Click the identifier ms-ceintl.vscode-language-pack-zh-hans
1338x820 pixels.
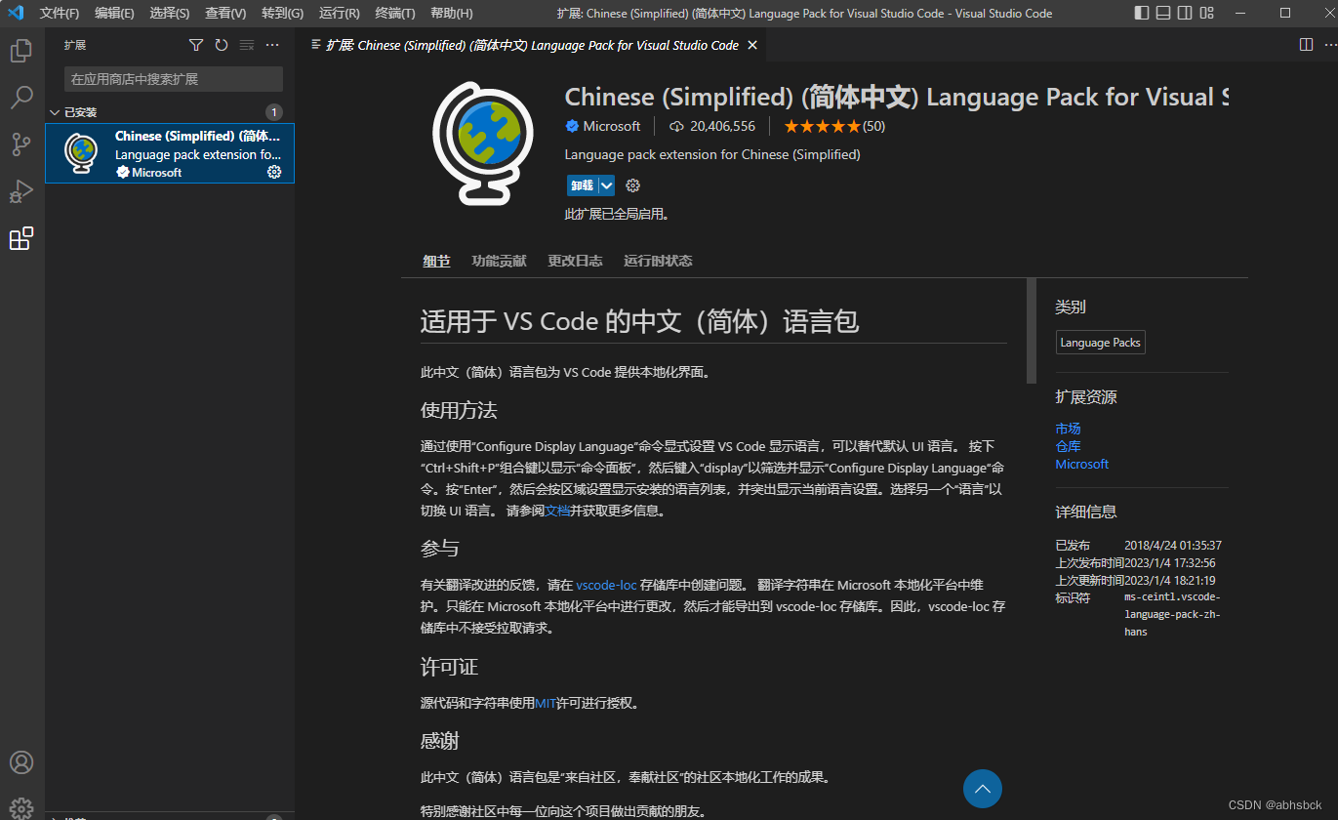(1172, 614)
